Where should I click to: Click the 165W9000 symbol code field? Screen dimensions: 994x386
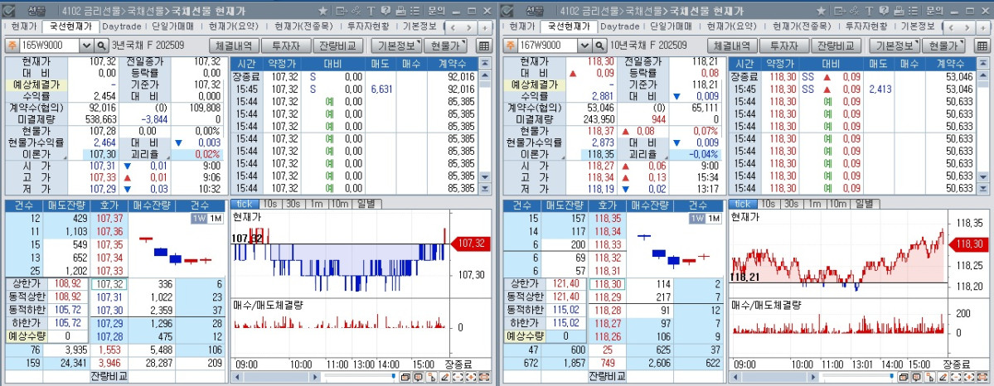(x=50, y=46)
